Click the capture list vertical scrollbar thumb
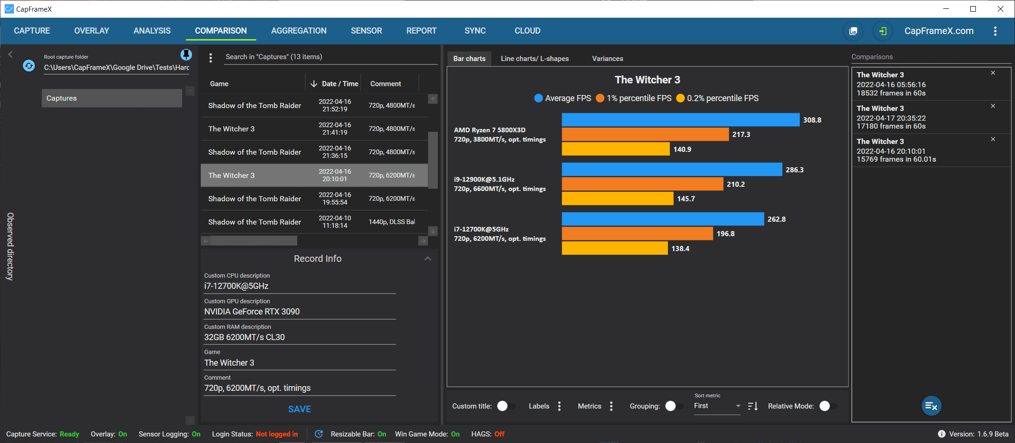The width and height of the screenshot is (1015, 443). pyautogui.click(x=433, y=160)
